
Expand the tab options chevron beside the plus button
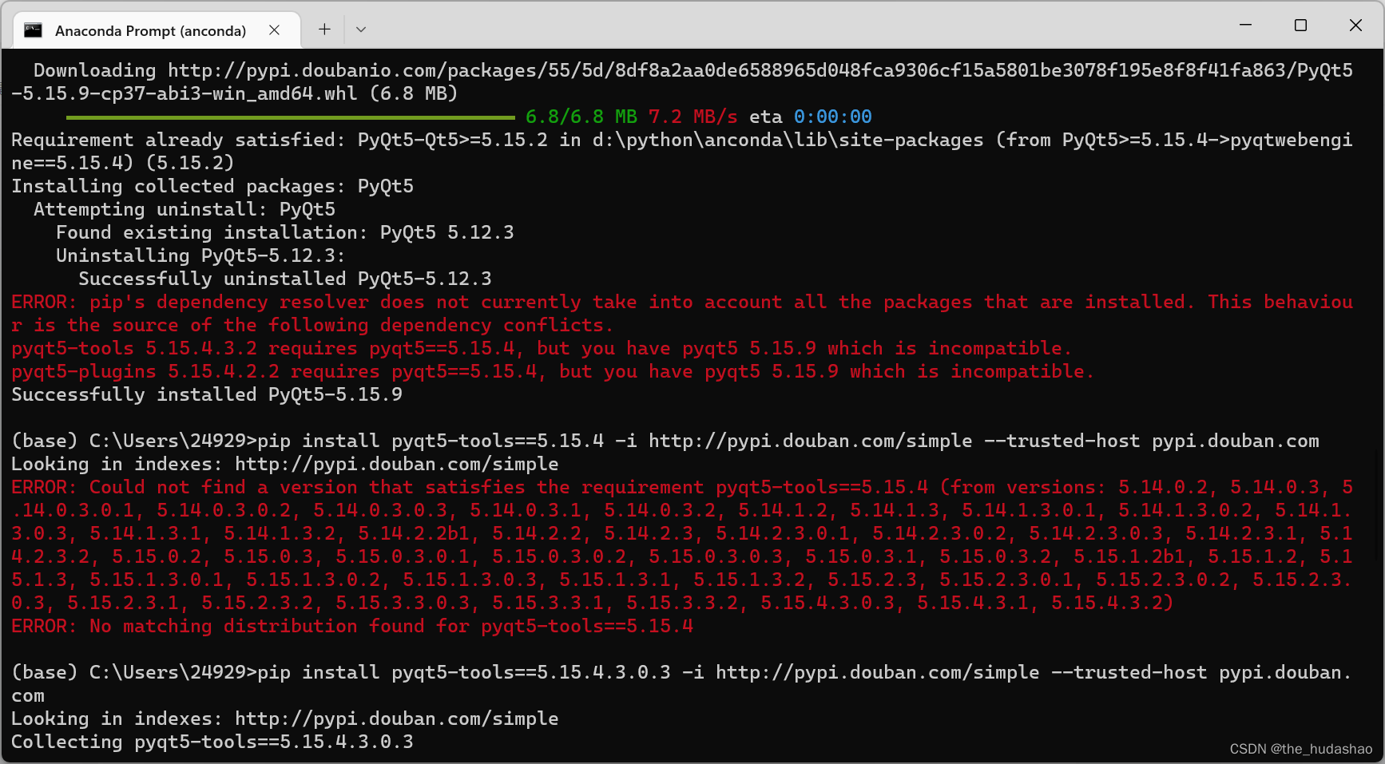361,29
